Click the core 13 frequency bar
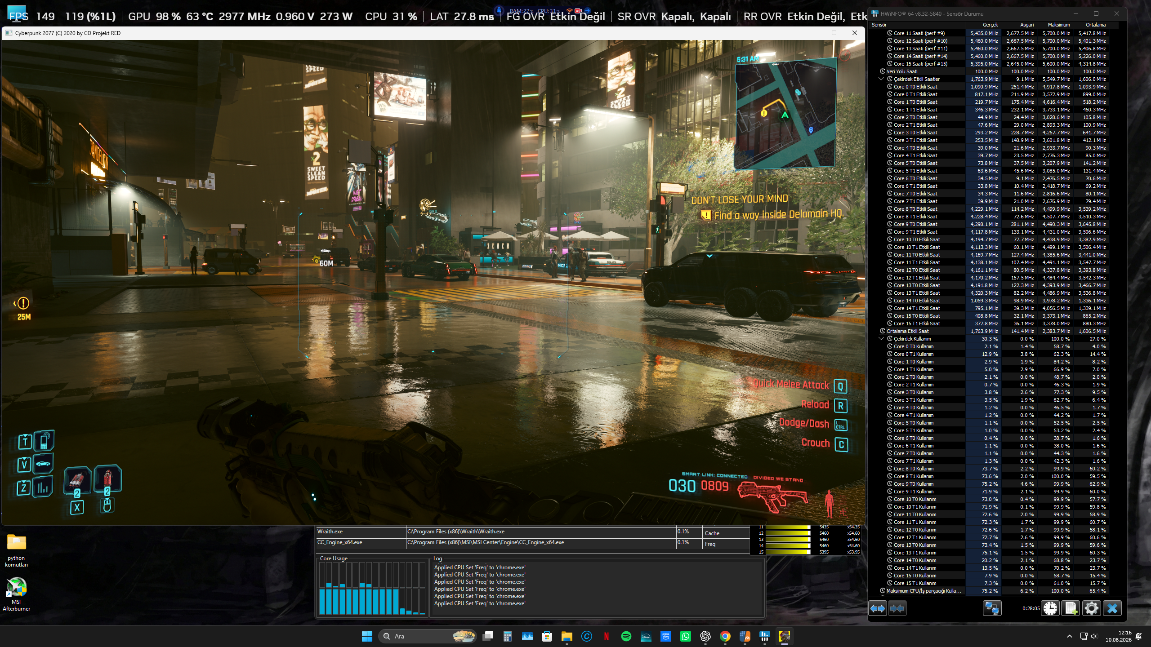This screenshot has height=647, width=1151. pos(788,540)
